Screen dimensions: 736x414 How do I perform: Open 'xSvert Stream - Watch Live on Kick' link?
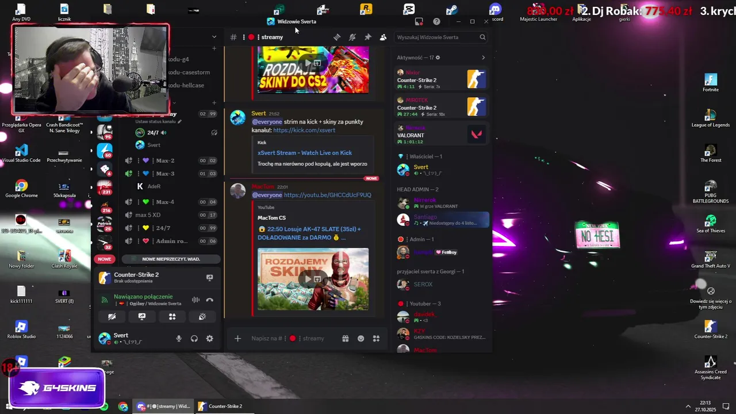[305, 153]
